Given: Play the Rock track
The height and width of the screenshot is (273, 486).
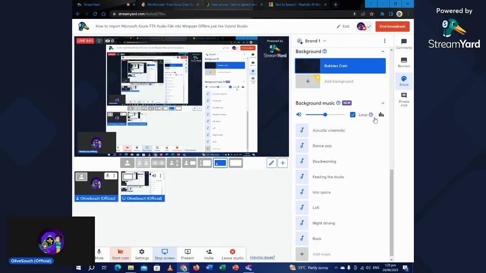Looking at the screenshot, I should point(341,239).
